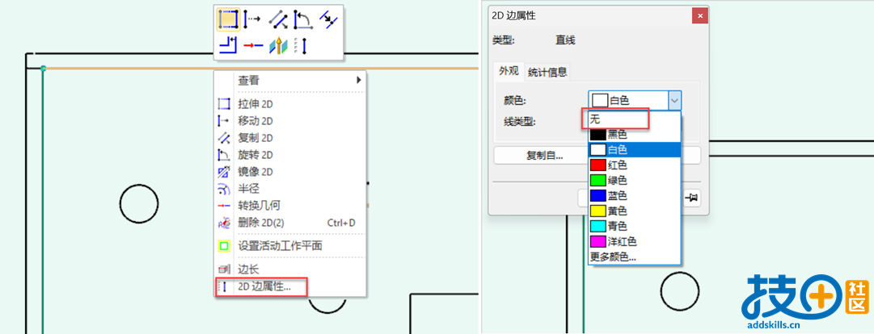Viewport: 874px width, 334px height.
Task: Select 无 in the color list
Action: pos(635,119)
